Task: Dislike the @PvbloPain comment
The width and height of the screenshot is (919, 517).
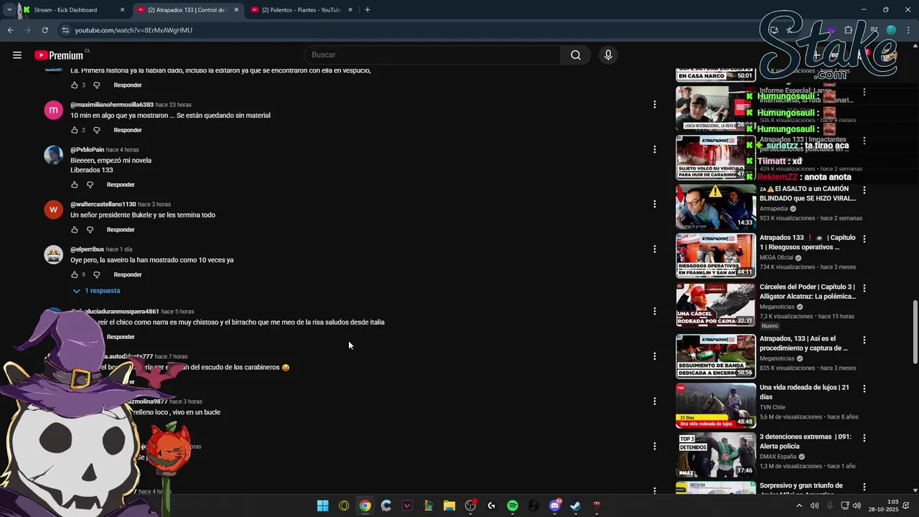Action: pyautogui.click(x=90, y=185)
